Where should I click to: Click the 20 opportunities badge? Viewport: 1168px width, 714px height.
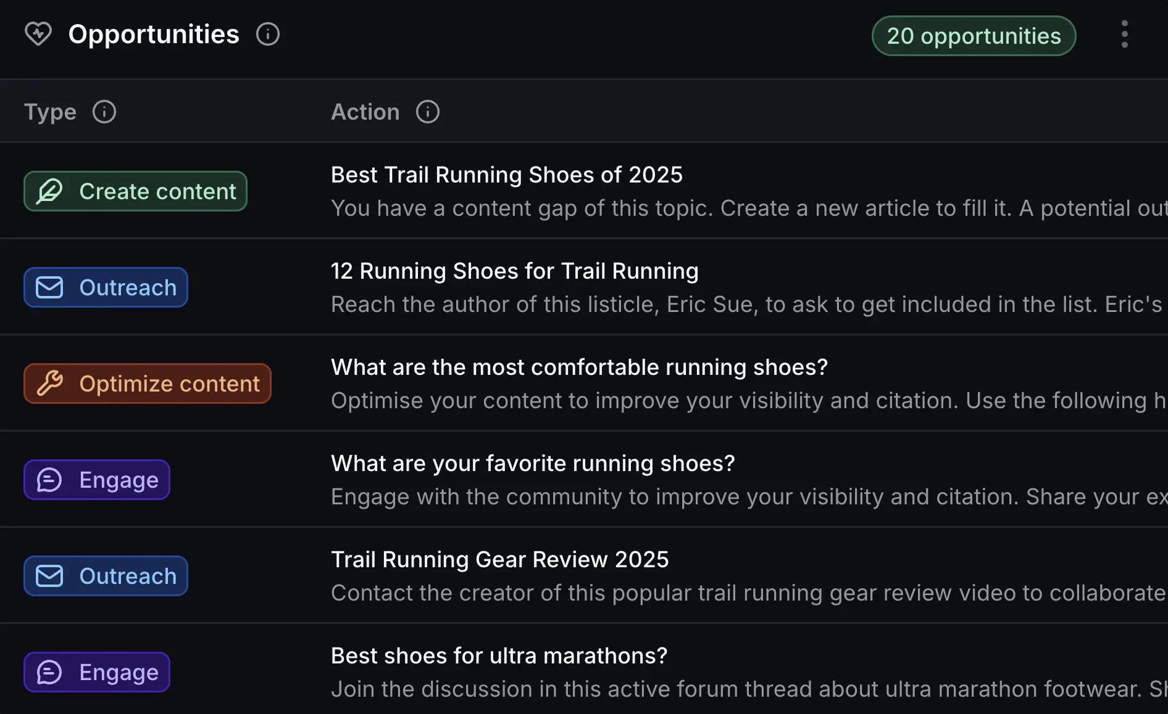pos(974,36)
